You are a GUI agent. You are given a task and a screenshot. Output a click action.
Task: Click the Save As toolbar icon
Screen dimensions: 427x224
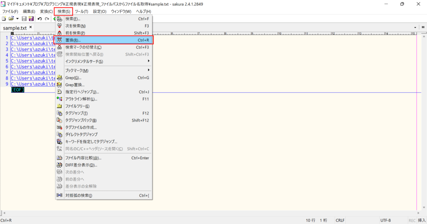pos(31,19)
